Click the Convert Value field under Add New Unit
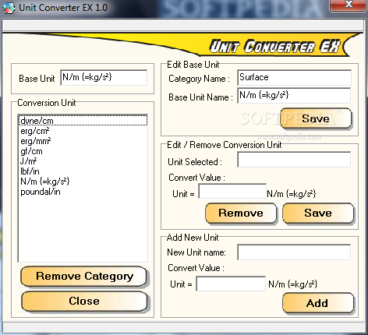Image resolution: width=368 pixels, height=335 pixels. coord(231,284)
